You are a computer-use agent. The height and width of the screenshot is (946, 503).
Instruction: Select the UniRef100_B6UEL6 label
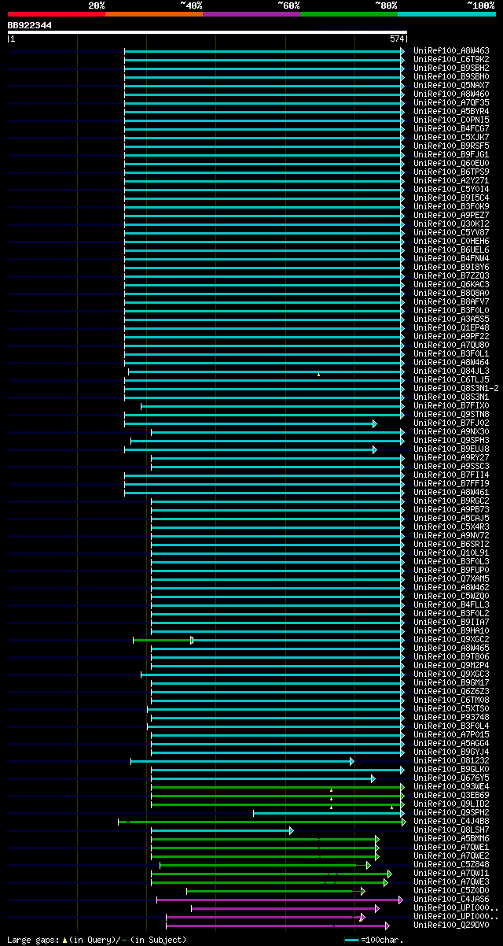point(451,249)
